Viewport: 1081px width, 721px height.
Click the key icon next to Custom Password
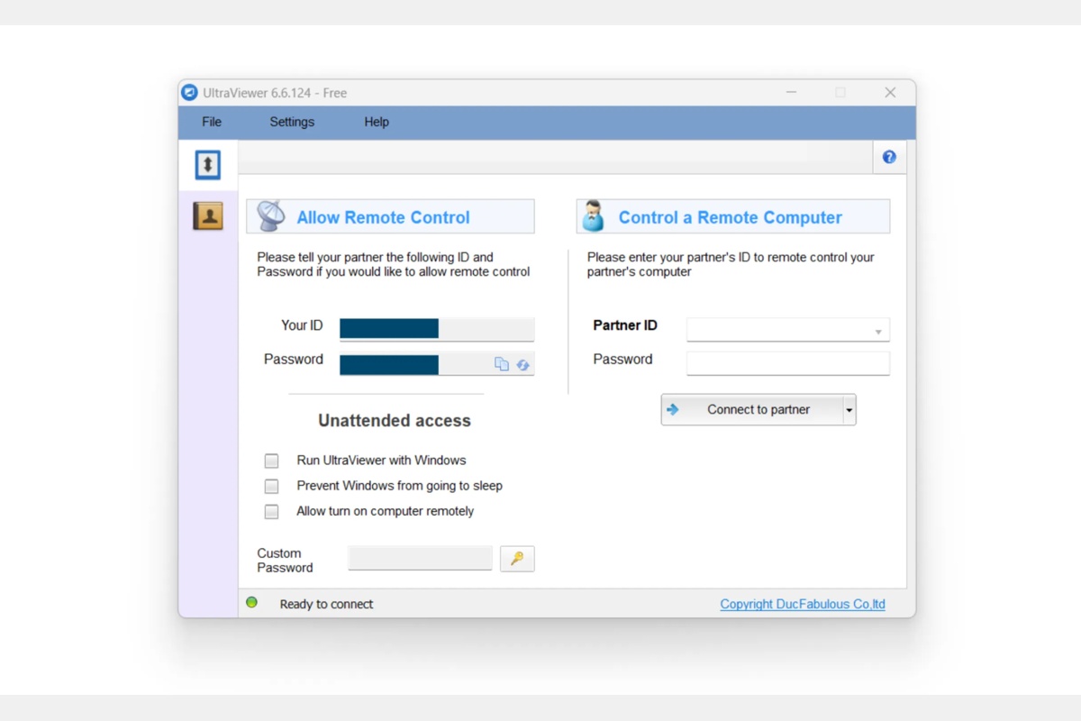tap(517, 559)
